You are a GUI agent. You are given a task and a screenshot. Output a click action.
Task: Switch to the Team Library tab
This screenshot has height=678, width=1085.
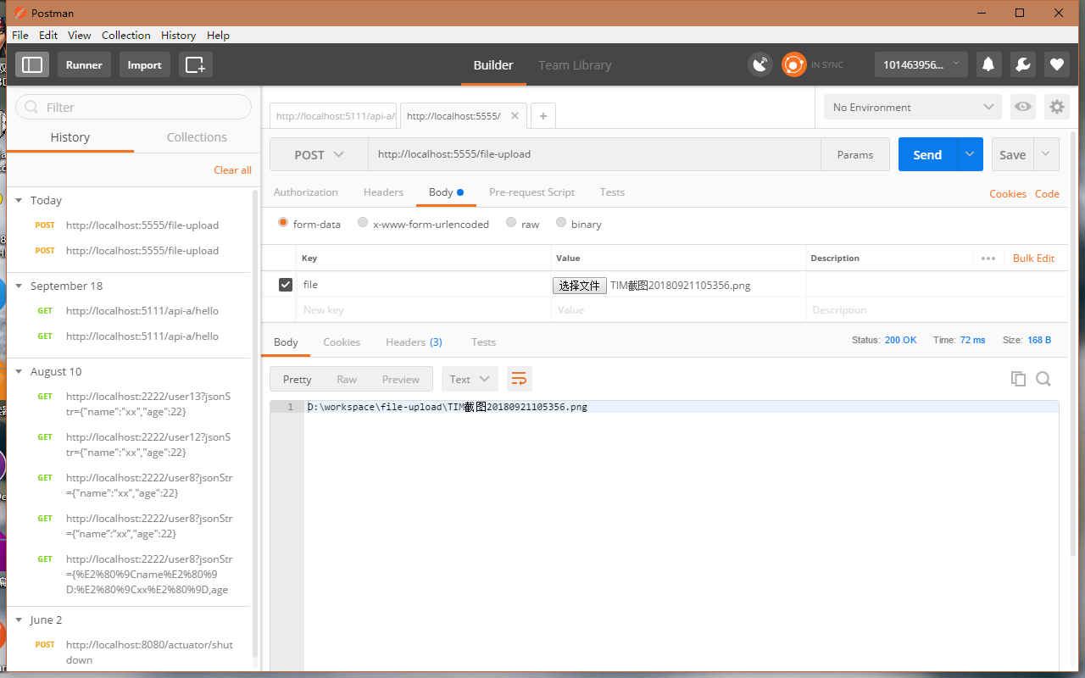[x=575, y=65]
